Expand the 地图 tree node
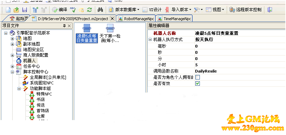The height and width of the screenshot is (135, 286). pos(12,39)
